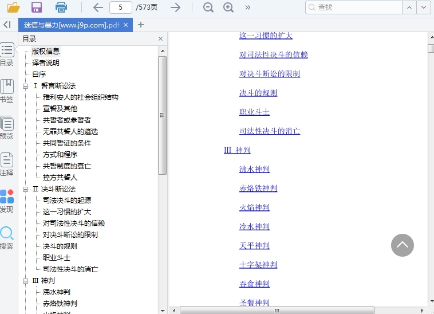
Task: Print the document using printer icon
Action: [x=61, y=7]
